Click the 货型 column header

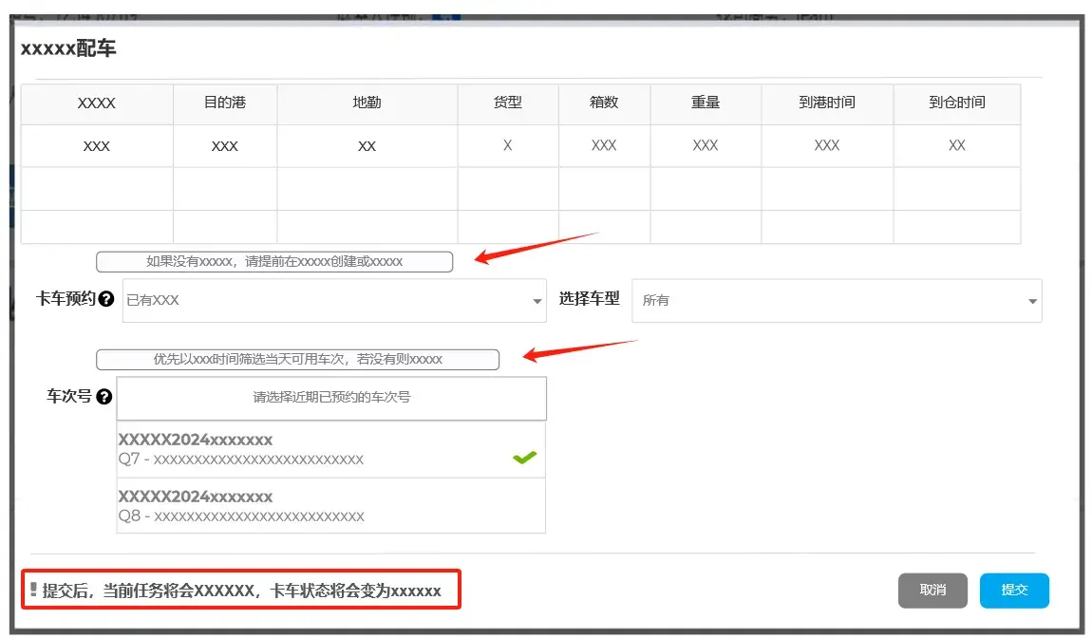tap(508, 103)
